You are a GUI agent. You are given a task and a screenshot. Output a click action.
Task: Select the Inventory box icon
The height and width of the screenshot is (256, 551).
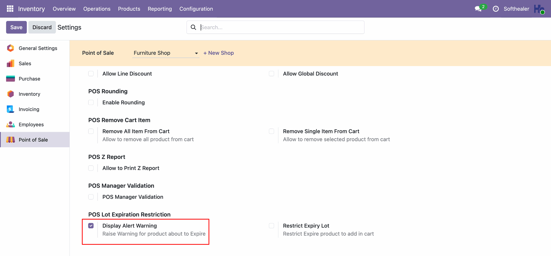(11, 94)
